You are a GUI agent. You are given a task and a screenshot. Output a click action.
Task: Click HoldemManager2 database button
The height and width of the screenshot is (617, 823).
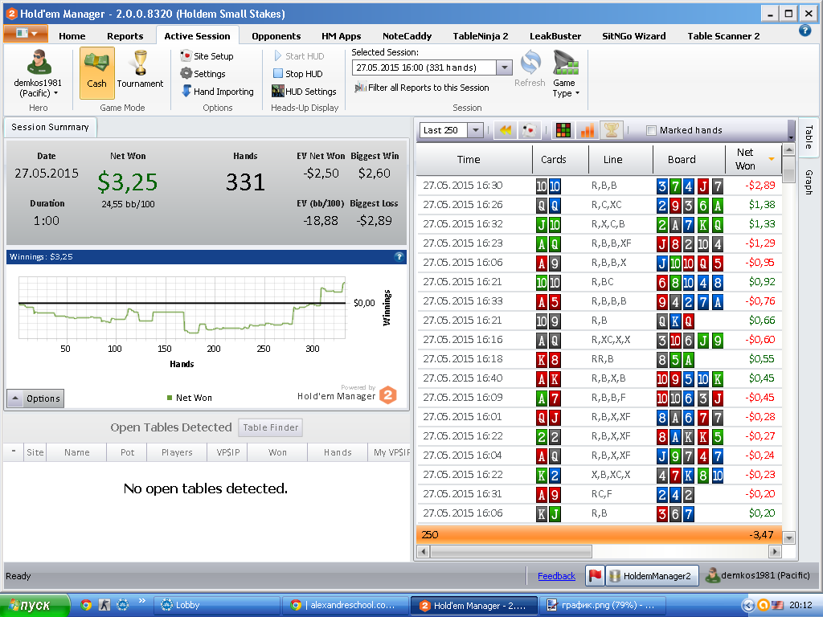[x=652, y=575]
